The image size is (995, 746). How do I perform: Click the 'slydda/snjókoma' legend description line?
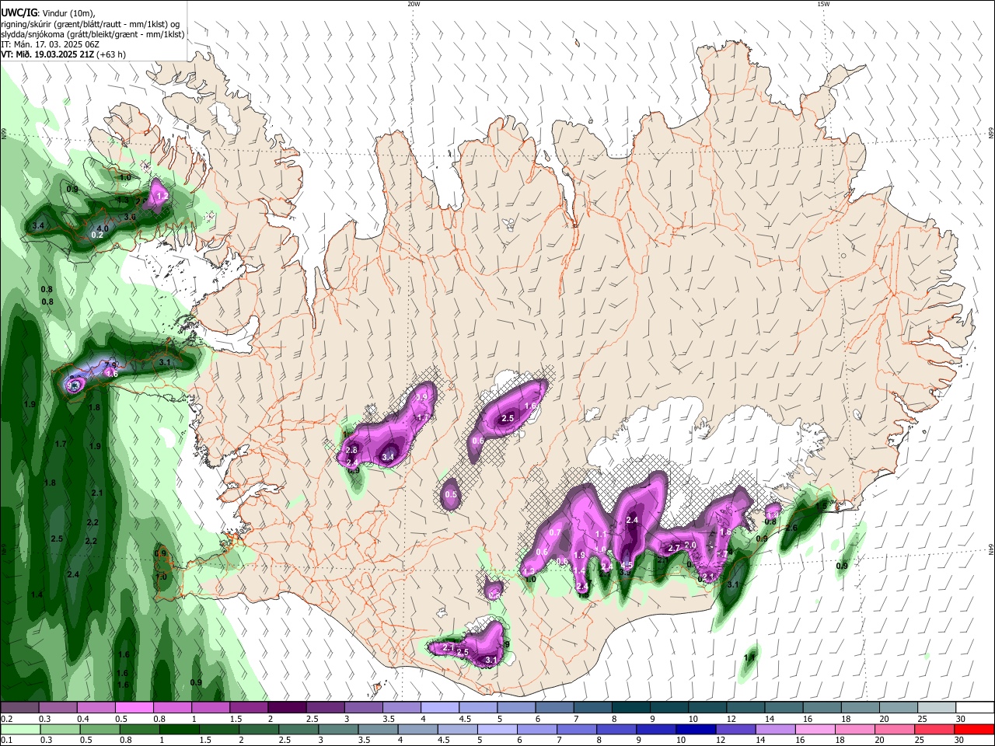click(x=93, y=34)
